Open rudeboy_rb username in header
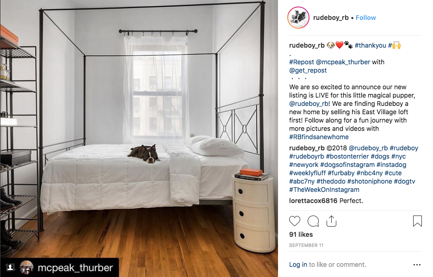The width and height of the screenshot is (433, 277). tap(331, 18)
